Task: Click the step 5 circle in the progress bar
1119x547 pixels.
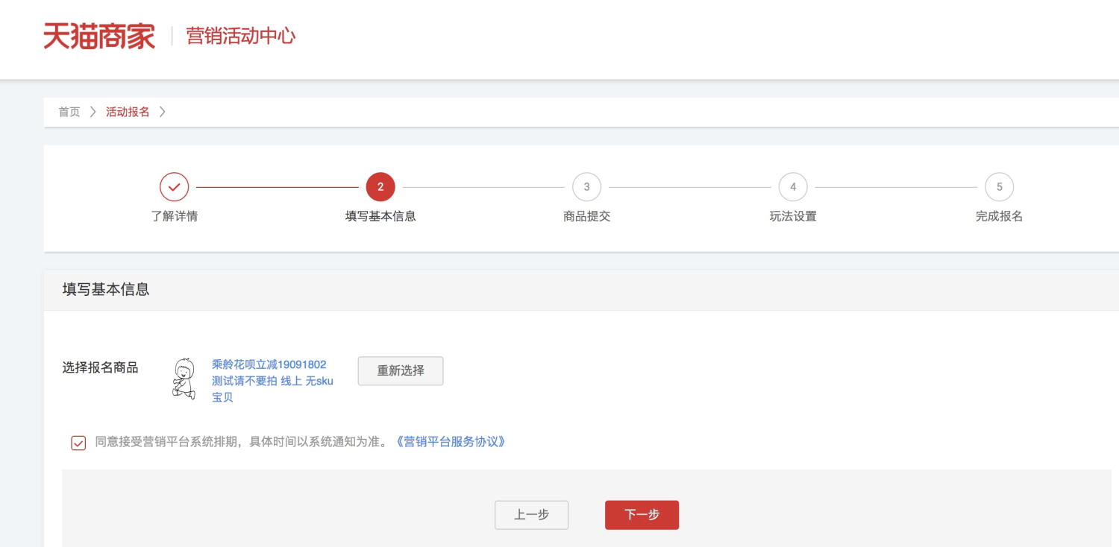Action: point(999,187)
